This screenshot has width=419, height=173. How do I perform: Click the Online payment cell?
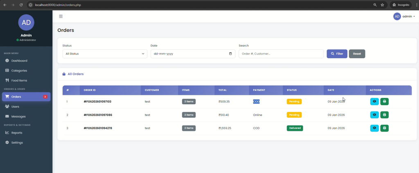[x=258, y=115]
